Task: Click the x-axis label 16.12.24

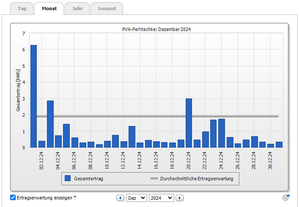Action: click(156, 160)
